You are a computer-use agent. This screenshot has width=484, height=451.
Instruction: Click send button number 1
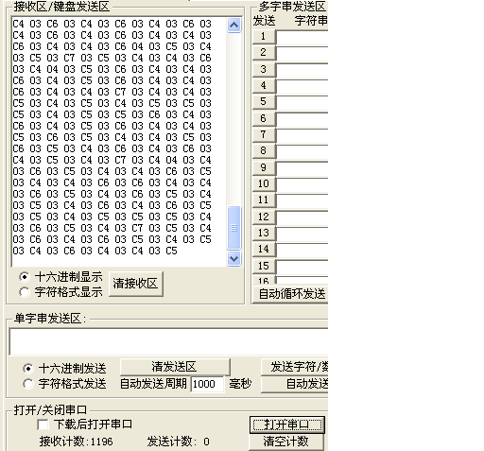pos(264,37)
